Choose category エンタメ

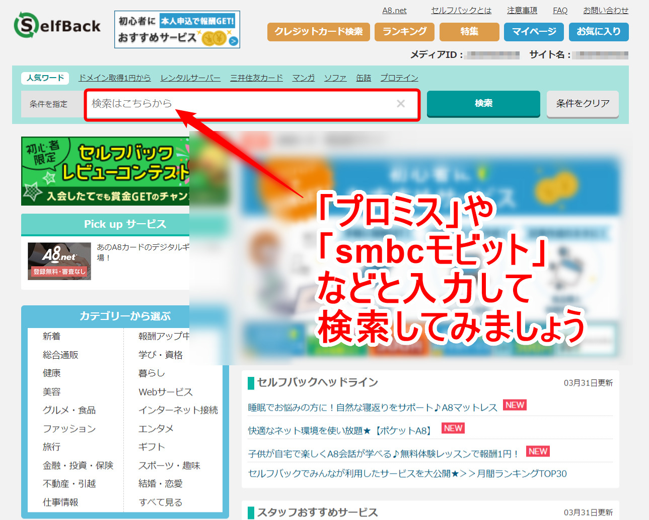(x=156, y=429)
